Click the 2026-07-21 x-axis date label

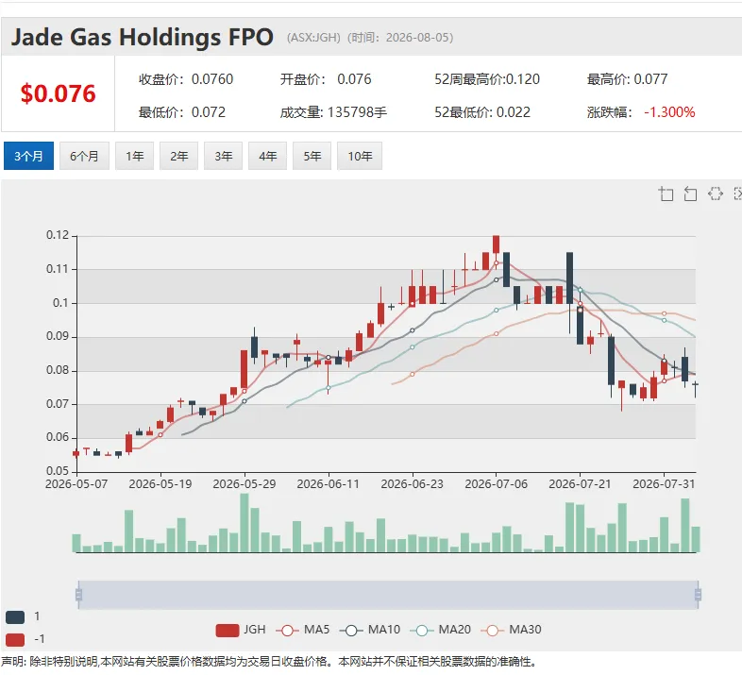click(x=580, y=483)
